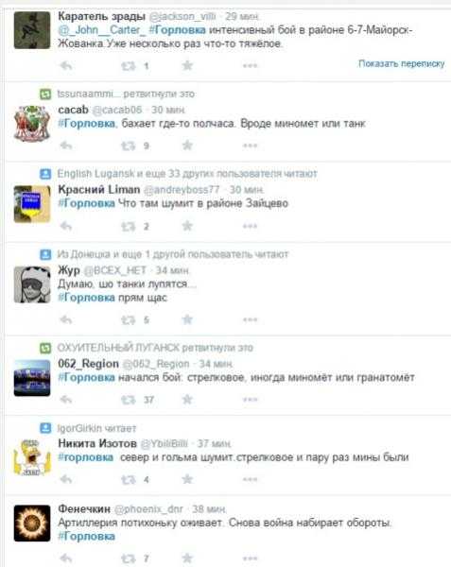Star the cacab tweet as favorite
The image size is (451, 567).
[x=187, y=146]
